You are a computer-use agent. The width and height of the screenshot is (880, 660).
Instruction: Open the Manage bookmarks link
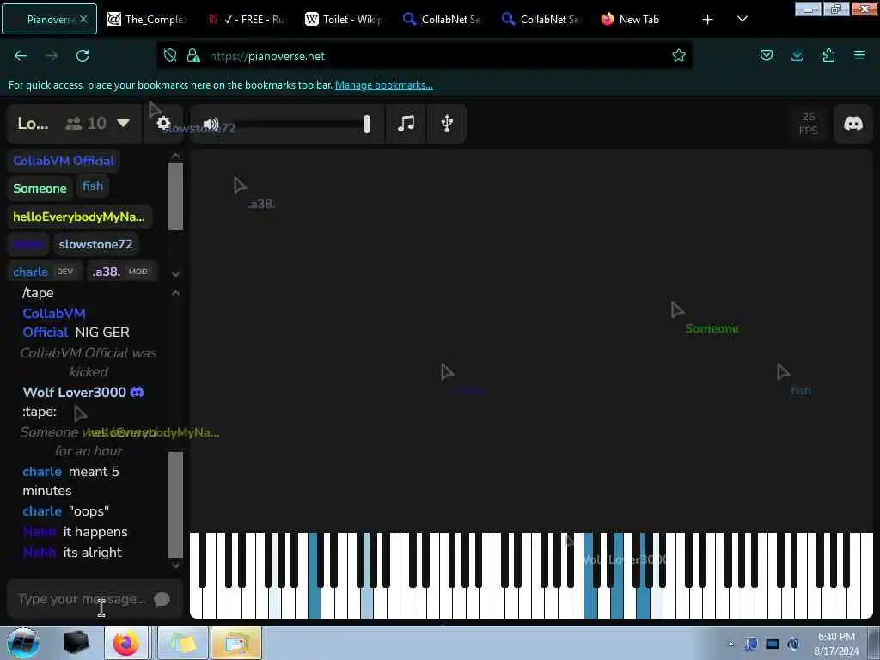(x=384, y=85)
